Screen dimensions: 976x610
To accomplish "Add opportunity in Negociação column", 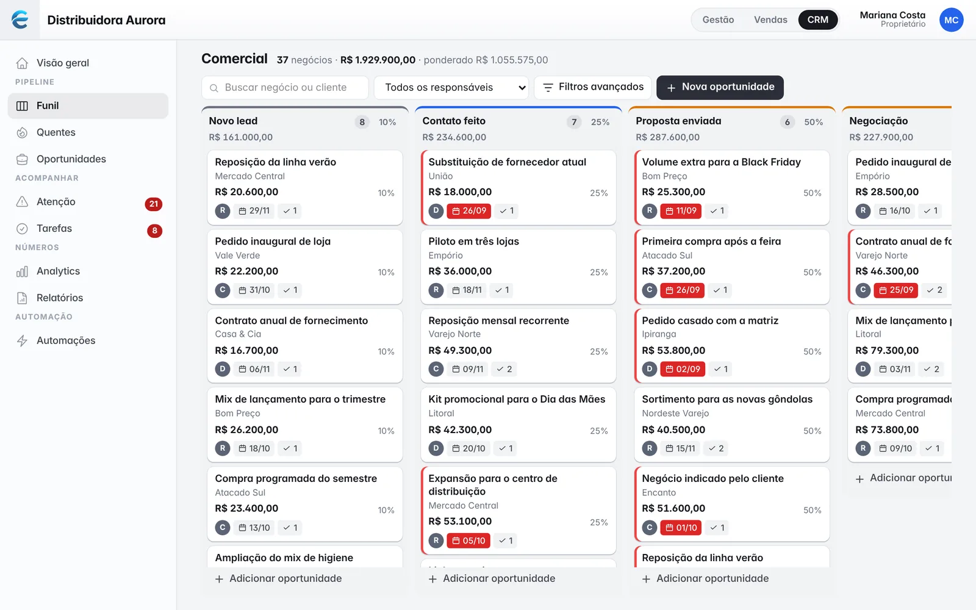I will (903, 478).
